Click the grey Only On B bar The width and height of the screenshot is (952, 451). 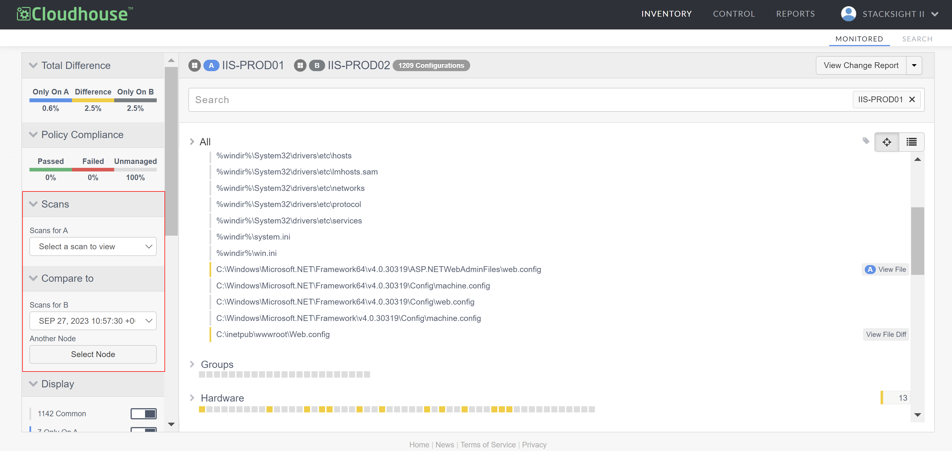click(x=136, y=100)
